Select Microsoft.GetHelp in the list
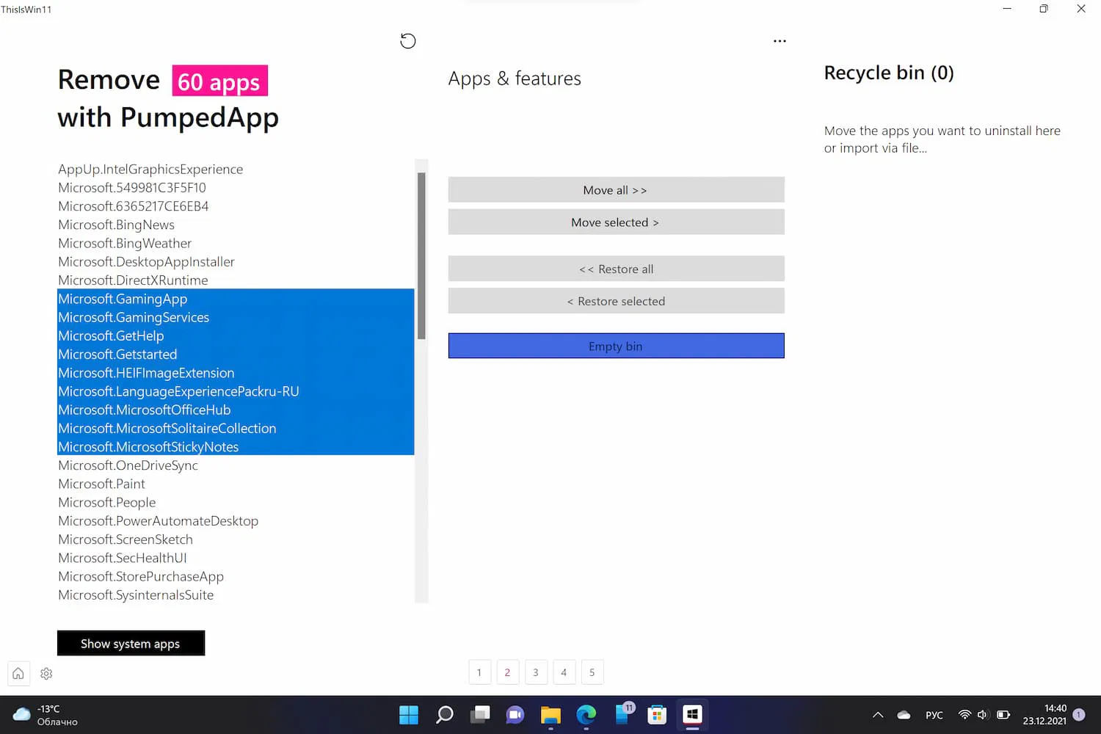The image size is (1101, 734). pos(236,335)
